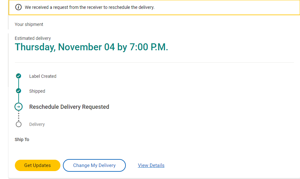Viewport: 300px width, 179px height.
Task: Click the info icon in the notification banner
Action: click(x=19, y=7)
